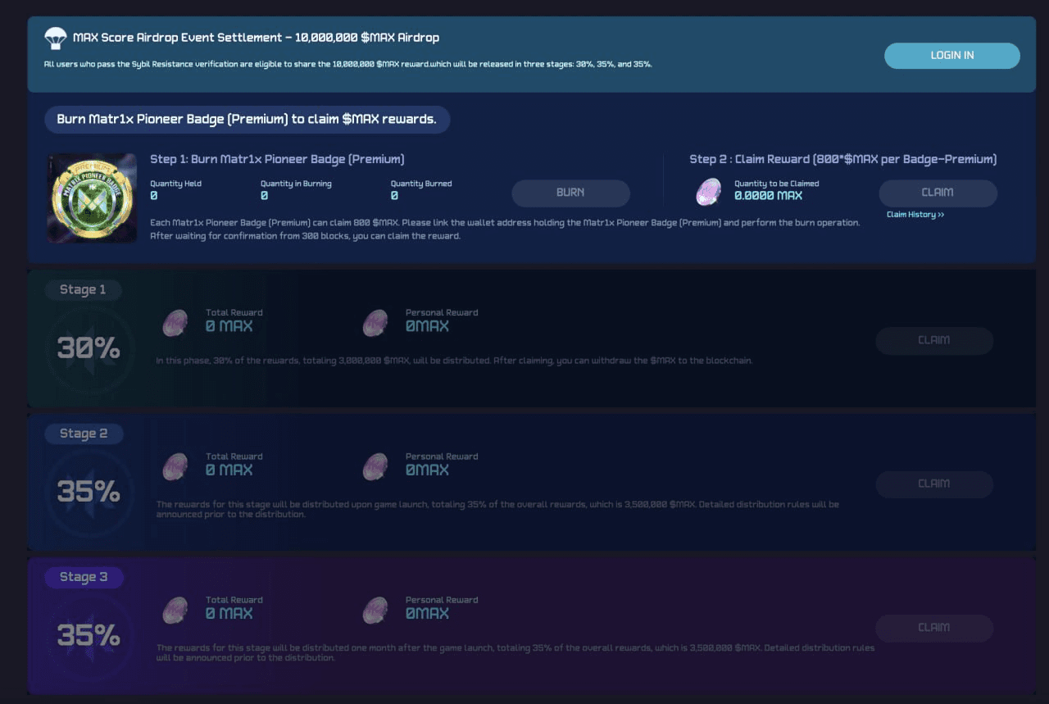Click Stage 2 Personal Reward token icon
Image resolution: width=1049 pixels, height=704 pixels.
tap(375, 467)
